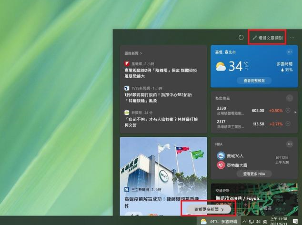Image resolution: width=302 pixels, height=225 pixels.
Task: Open the weather card's three-dot menu
Action: click(290, 52)
